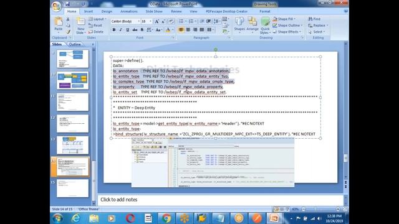Switch to Slide Sorter view in status bar

(x=282, y=209)
